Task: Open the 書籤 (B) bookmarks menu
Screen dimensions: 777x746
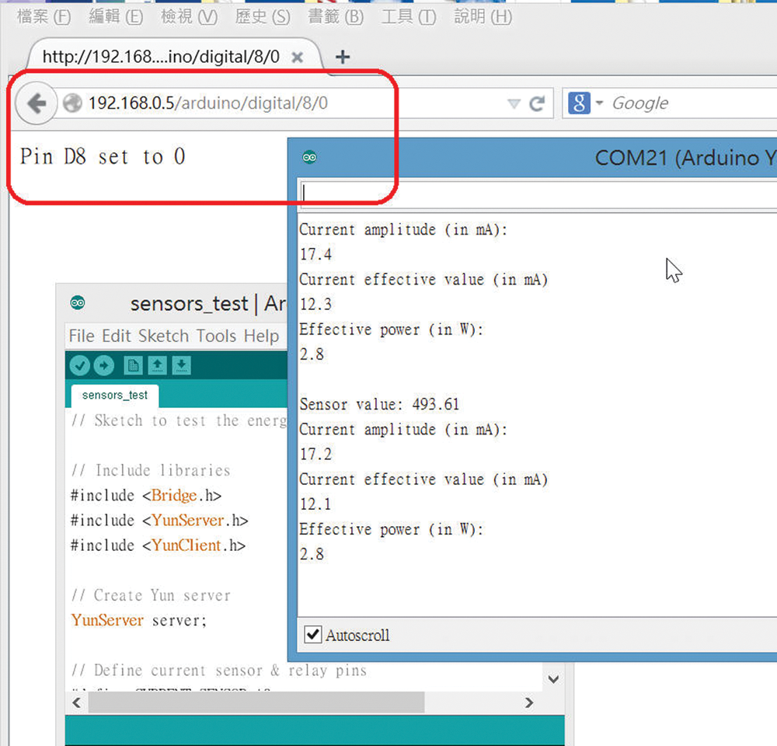Action: pyautogui.click(x=332, y=16)
